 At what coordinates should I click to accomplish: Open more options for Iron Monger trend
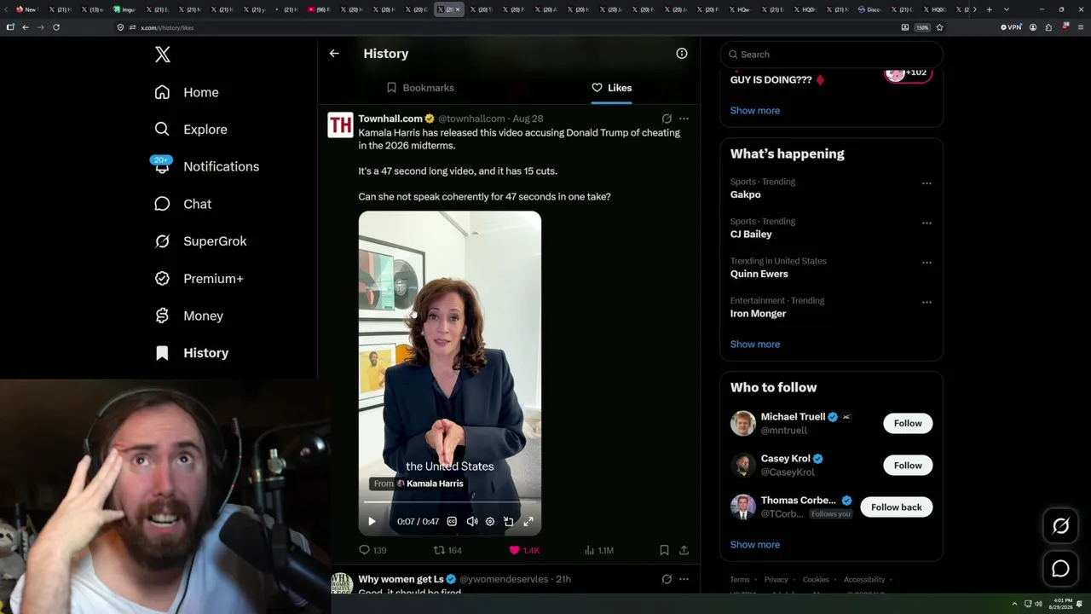coord(926,303)
